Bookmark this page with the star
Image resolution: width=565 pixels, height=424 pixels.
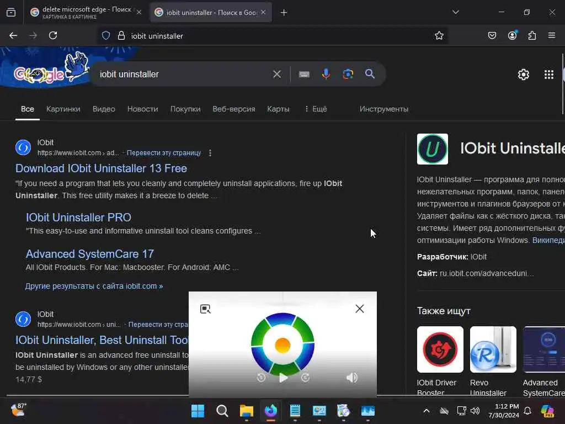439,35
